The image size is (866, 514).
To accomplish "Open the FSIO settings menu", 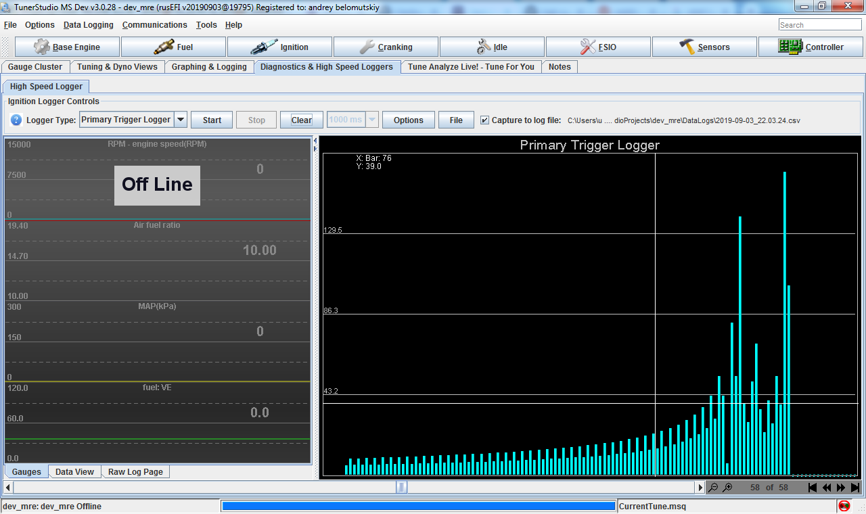I will pos(598,47).
